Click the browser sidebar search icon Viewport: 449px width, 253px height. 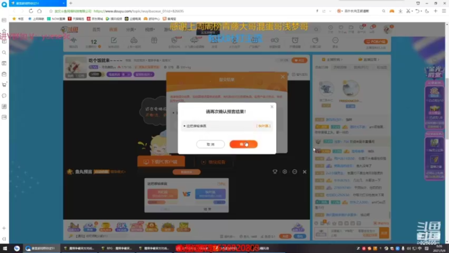[x=4, y=52]
